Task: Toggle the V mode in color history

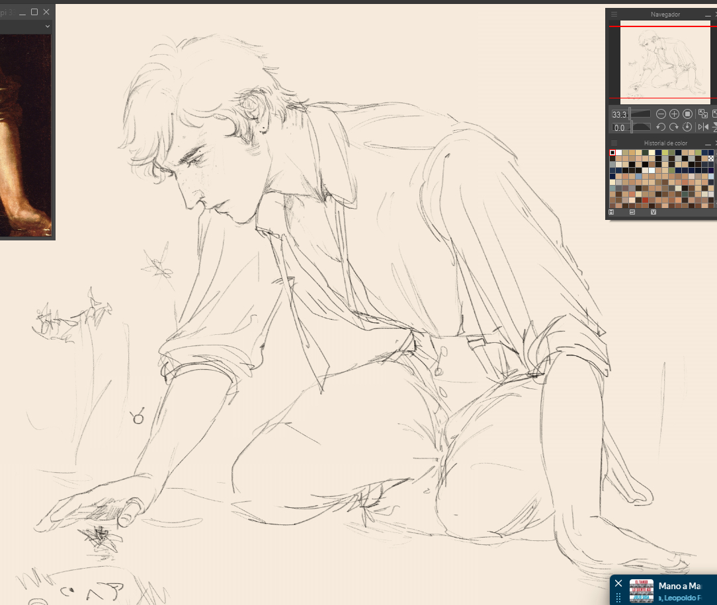Action: (653, 213)
